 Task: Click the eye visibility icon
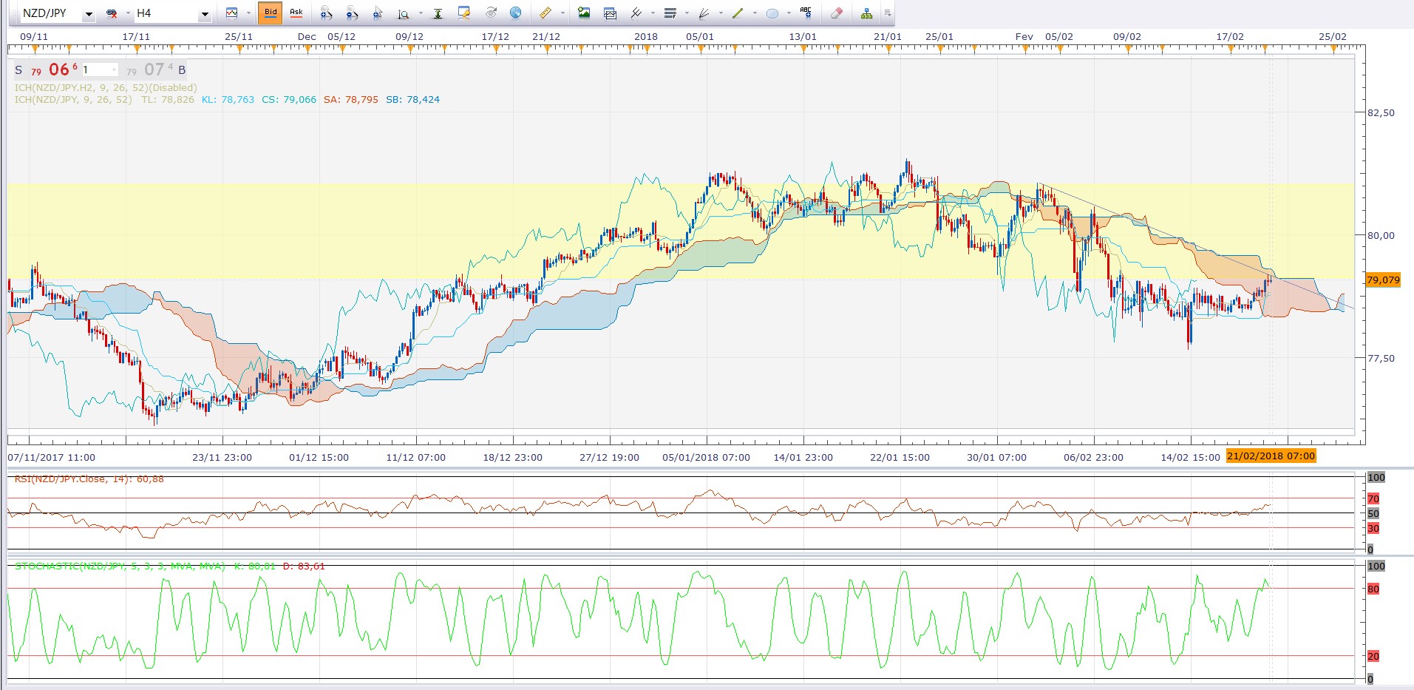point(491,13)
